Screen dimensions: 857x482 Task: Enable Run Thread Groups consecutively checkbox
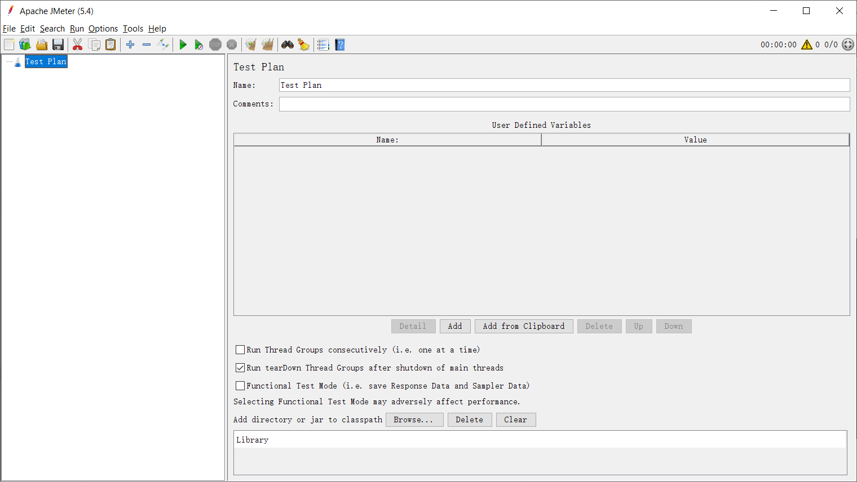click(240, 350)
